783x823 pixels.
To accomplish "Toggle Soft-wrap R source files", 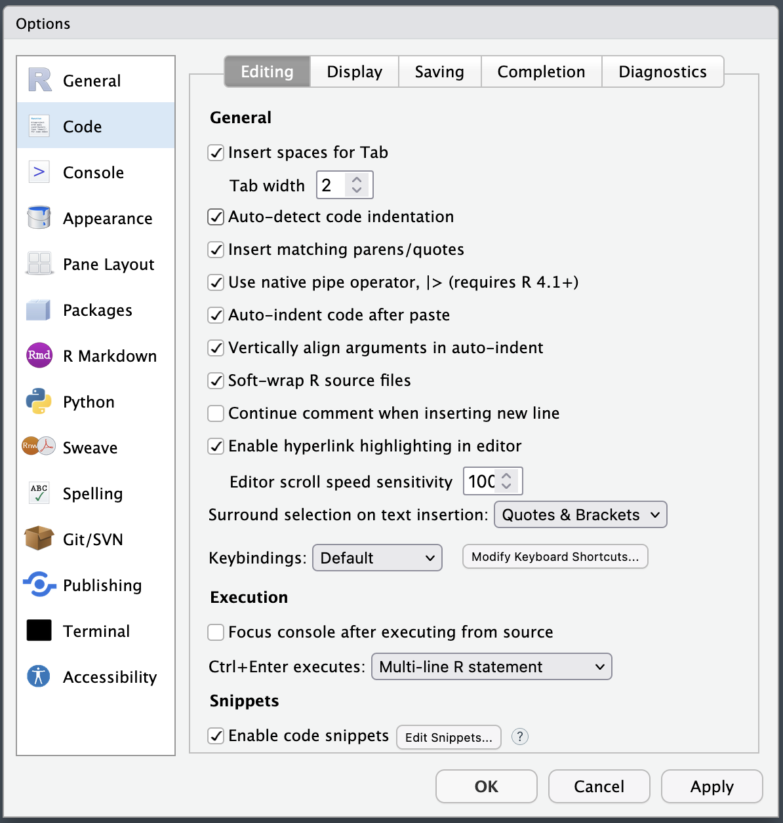I will [216, 381].
